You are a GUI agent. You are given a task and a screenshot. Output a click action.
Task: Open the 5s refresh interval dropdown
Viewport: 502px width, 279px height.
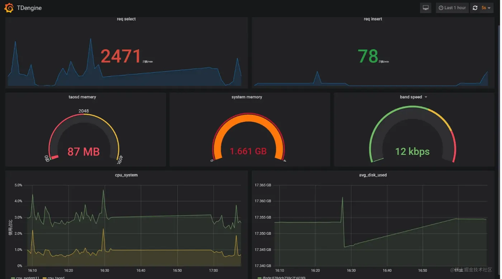[486, 8]
